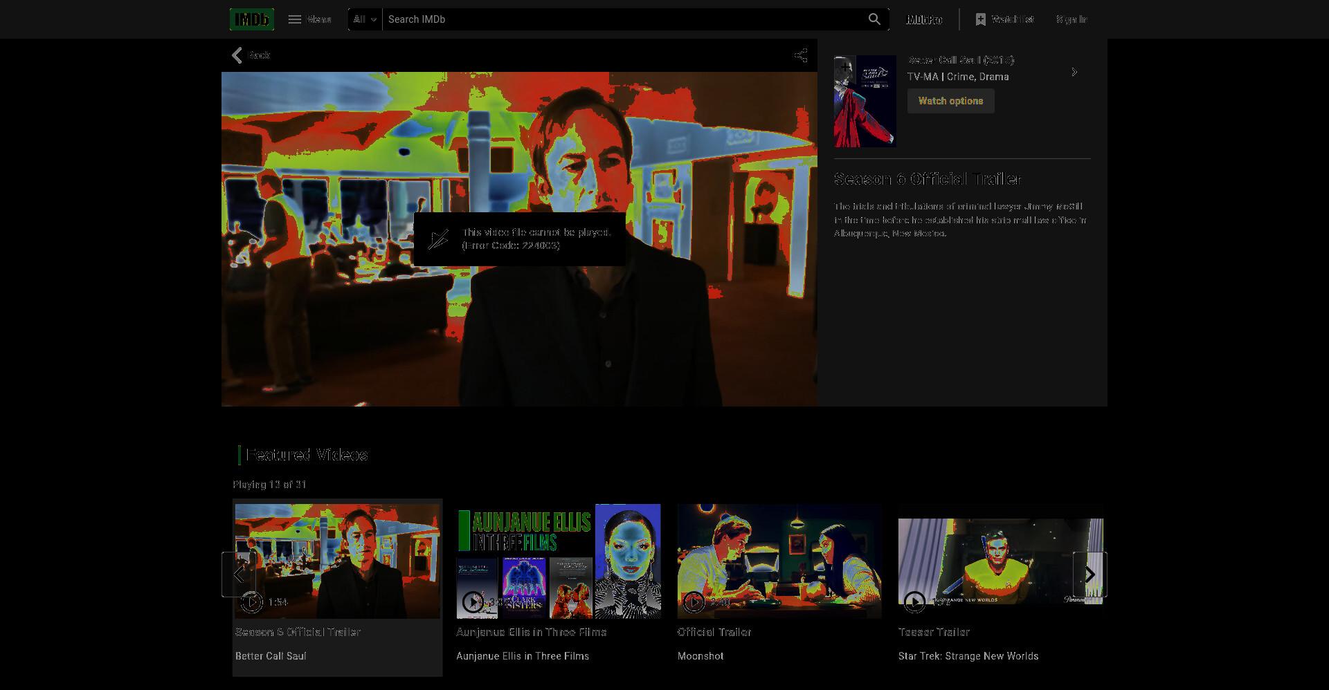Open the Better Call Saul title link
The width and height of the screenshot is (1329, 690).
coord(961,60)
